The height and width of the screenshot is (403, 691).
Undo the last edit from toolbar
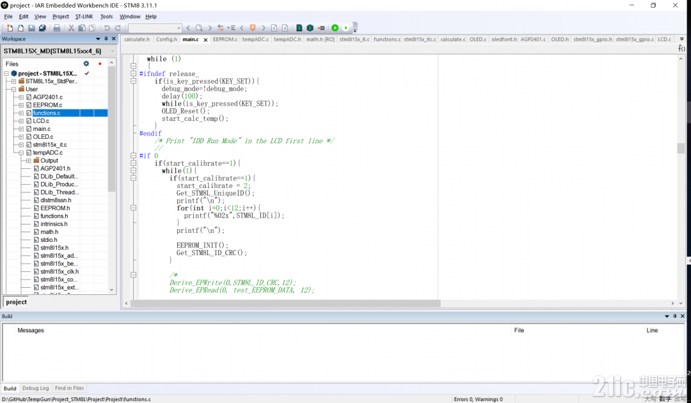pos(107,28)
